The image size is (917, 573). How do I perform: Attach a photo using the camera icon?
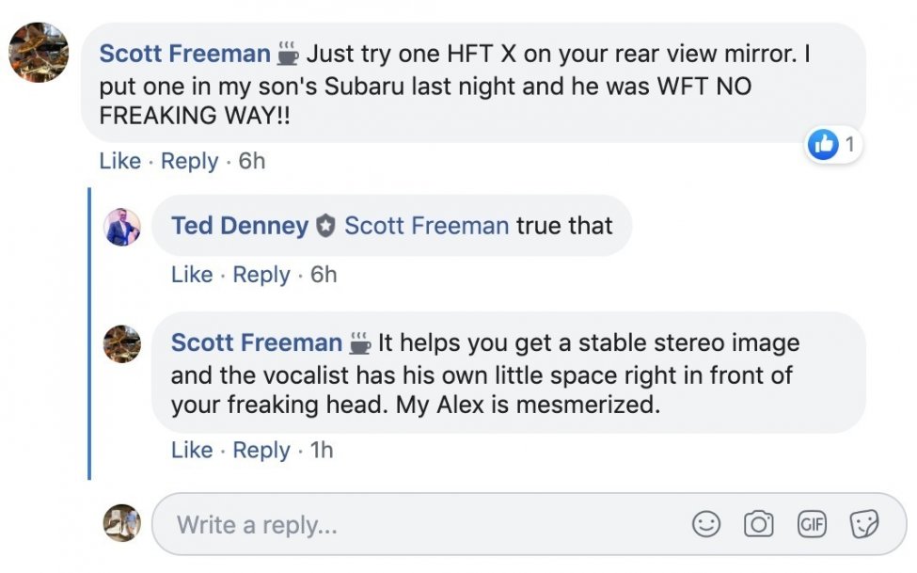758,524
